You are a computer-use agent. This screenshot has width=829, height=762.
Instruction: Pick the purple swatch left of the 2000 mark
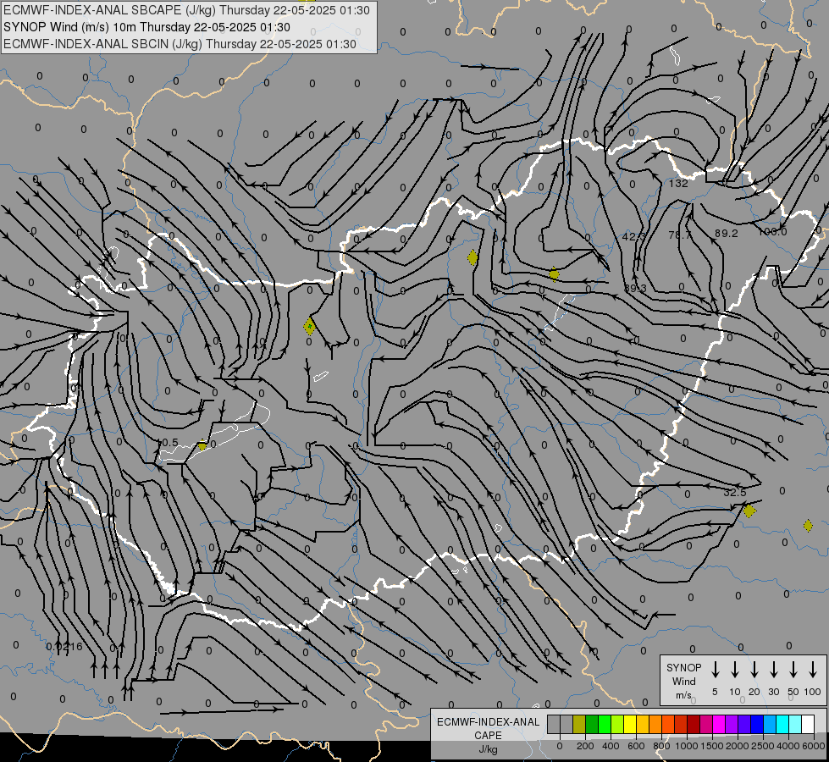coord(732,725)
